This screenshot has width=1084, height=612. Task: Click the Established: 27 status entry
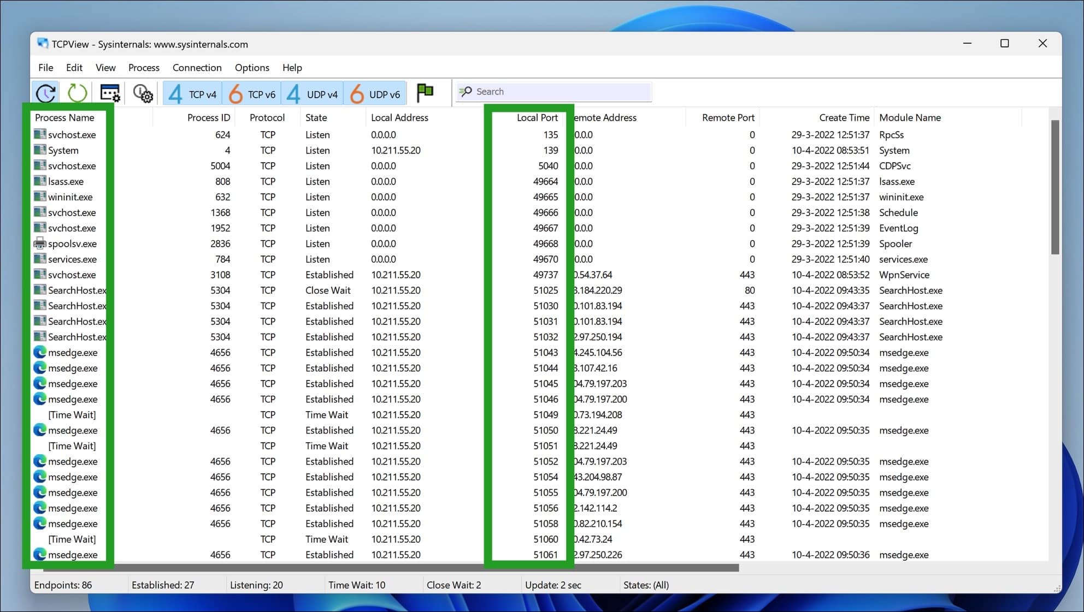tap(163, 585)
